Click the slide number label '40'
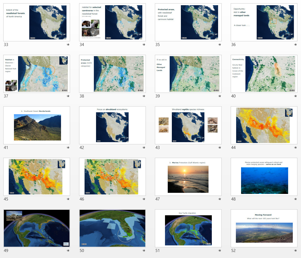The width and height of the screenshot is (301, 258). (233, 96)
